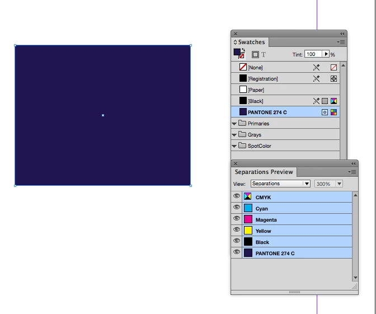The height and width of the screenshot is (314, 376).
Task: Click Lab color mode icon on PANTONE row
Action: [333, 113]
